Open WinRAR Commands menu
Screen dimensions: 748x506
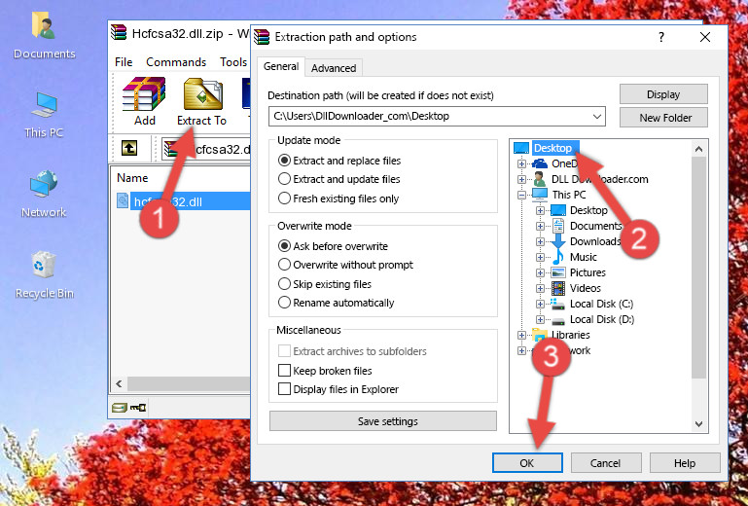coord(176,62)
